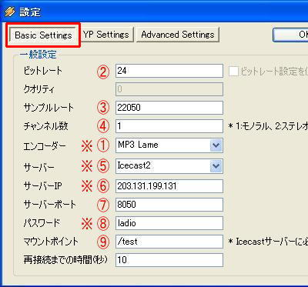Click the settings window title bar icon
The image size is (308, 287).
(x=10, y=12)
